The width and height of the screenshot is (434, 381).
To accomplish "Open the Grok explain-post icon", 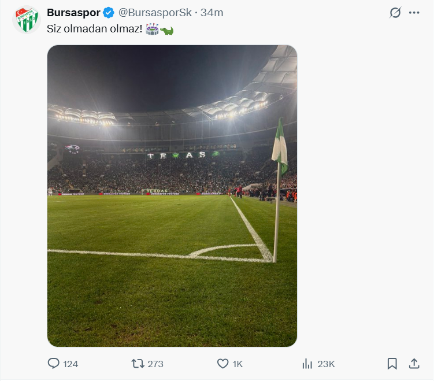I will (x=395, y=13).
